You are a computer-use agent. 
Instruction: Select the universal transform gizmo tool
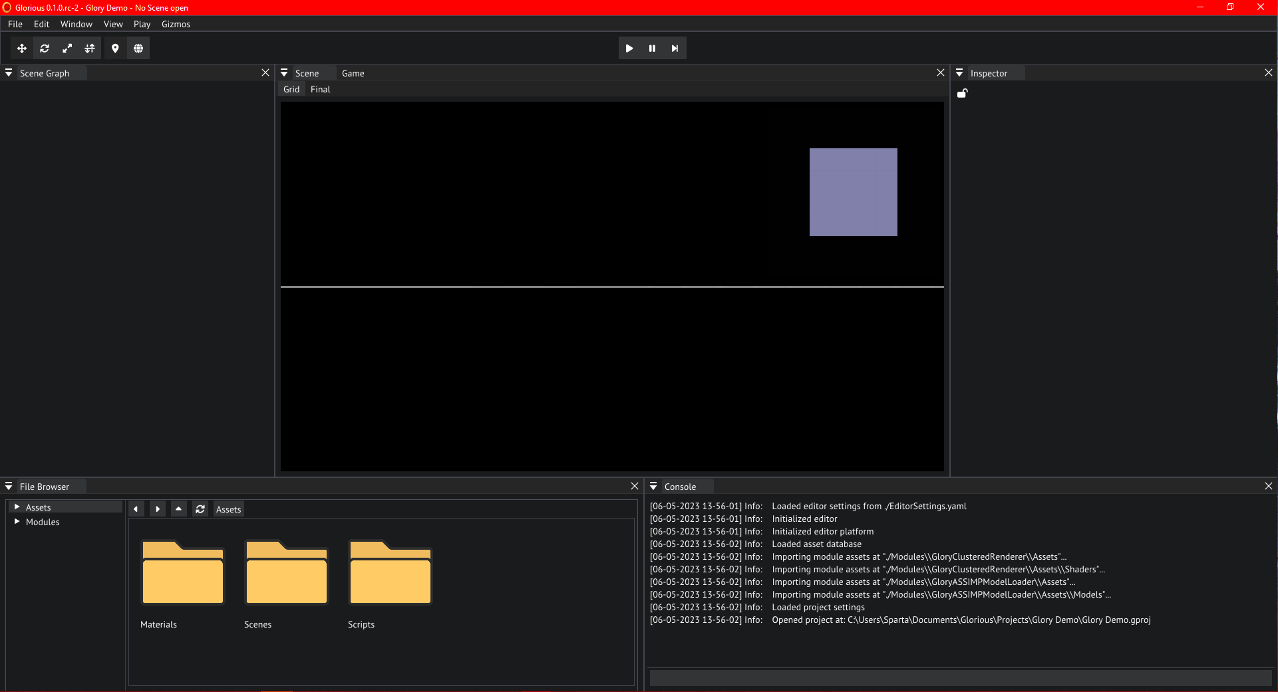pyautogui.click(x=90, y=49)
